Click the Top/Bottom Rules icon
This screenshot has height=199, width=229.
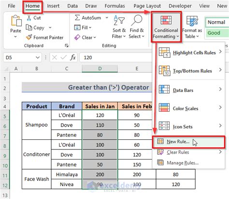pyautogui.click(x=164, y=70)
